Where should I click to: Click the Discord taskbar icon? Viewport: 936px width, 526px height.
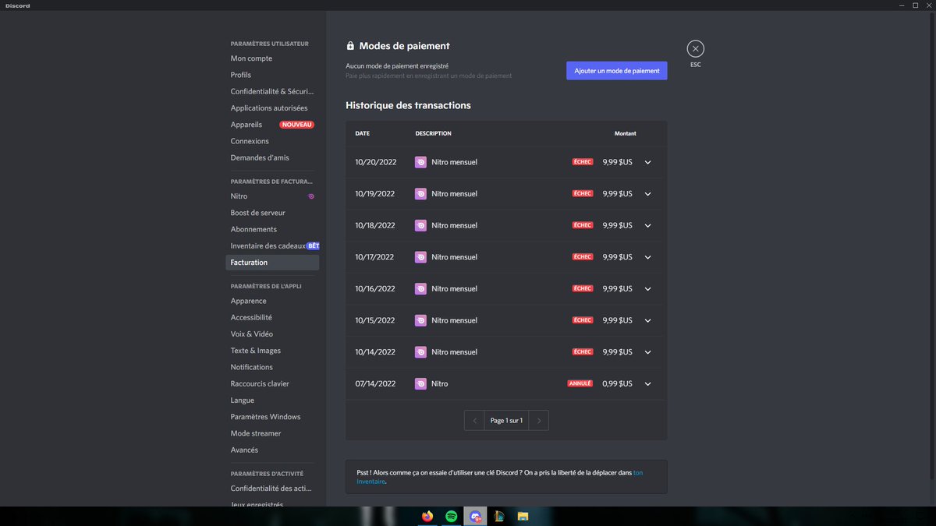475,516
